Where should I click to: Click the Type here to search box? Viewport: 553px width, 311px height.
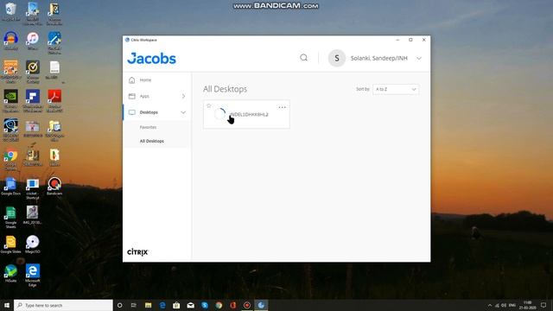coord(63,305)
